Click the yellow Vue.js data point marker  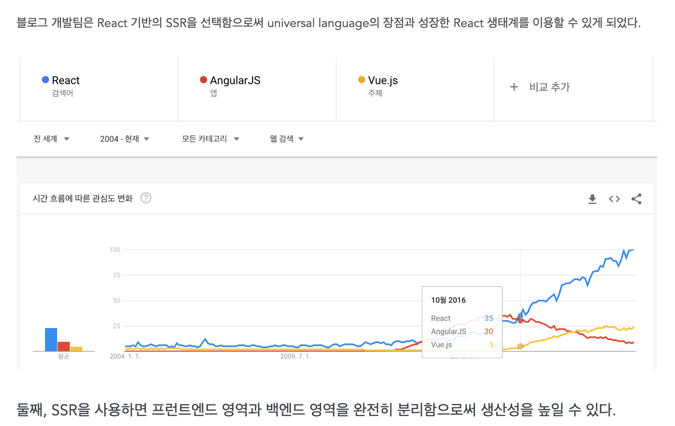coord(521,346)
